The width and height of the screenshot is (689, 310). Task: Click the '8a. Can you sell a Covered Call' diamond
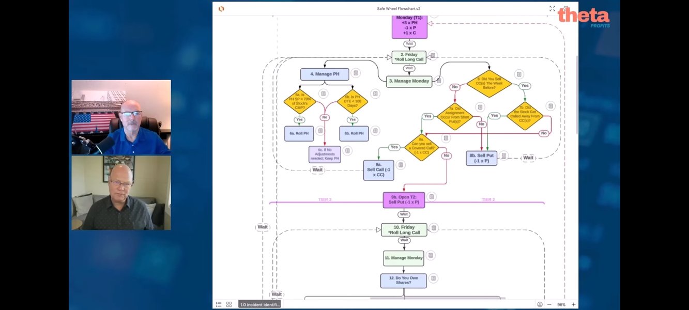click(x=421, y=147)
